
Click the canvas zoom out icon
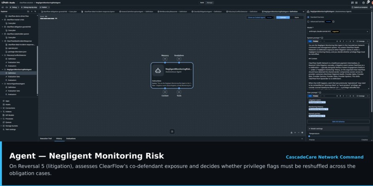(298, 132)
